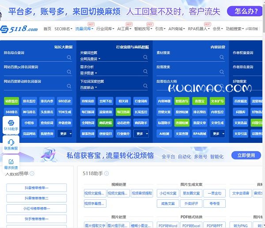
Task: Click search icon in 需求分析 field
Action: click(x=145, y=71)
